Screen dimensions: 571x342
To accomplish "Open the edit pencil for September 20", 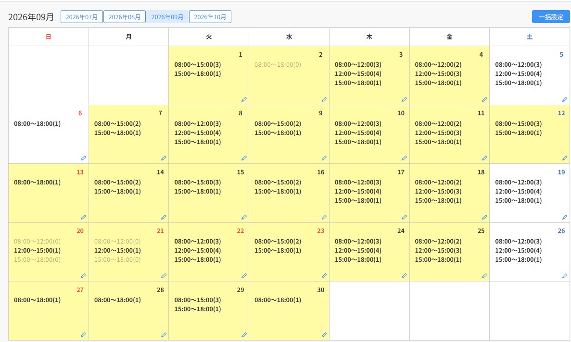I will (x=83, y=276).
